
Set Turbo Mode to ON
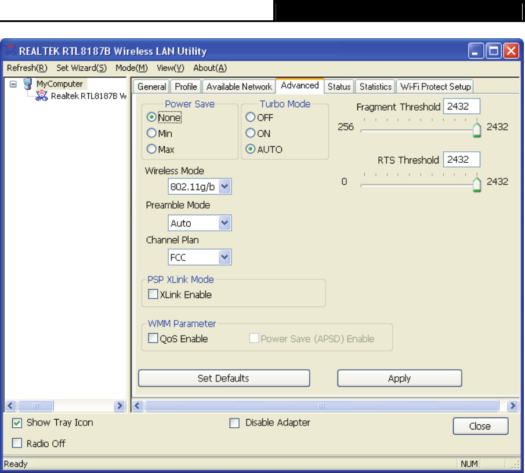pos(250,133)
